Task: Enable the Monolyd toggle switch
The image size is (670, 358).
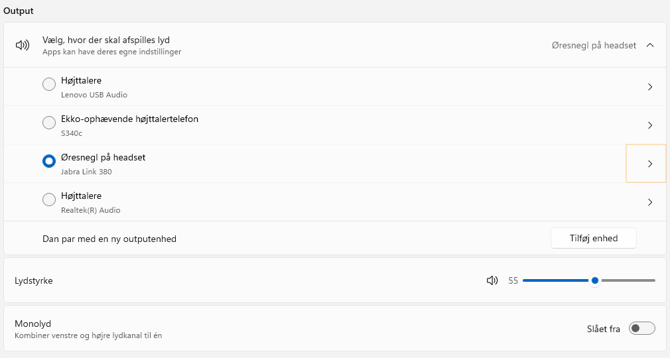Action: [x=641, y=328]
